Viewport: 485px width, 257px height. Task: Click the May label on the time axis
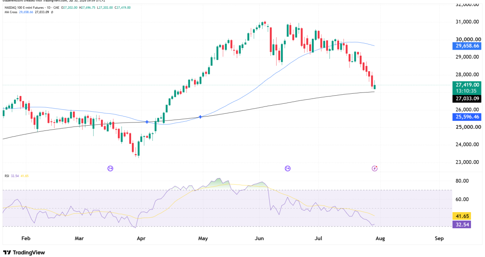(203, 239)
